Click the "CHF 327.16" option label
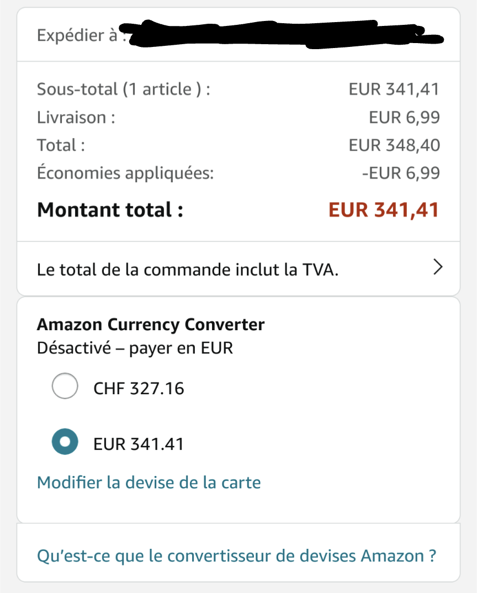The width and height of the screenshot is (477, 593). [139, 388]
